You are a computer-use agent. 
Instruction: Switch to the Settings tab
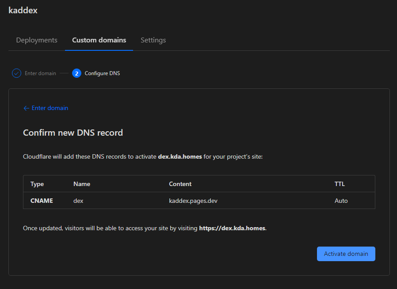click(153, 40)
